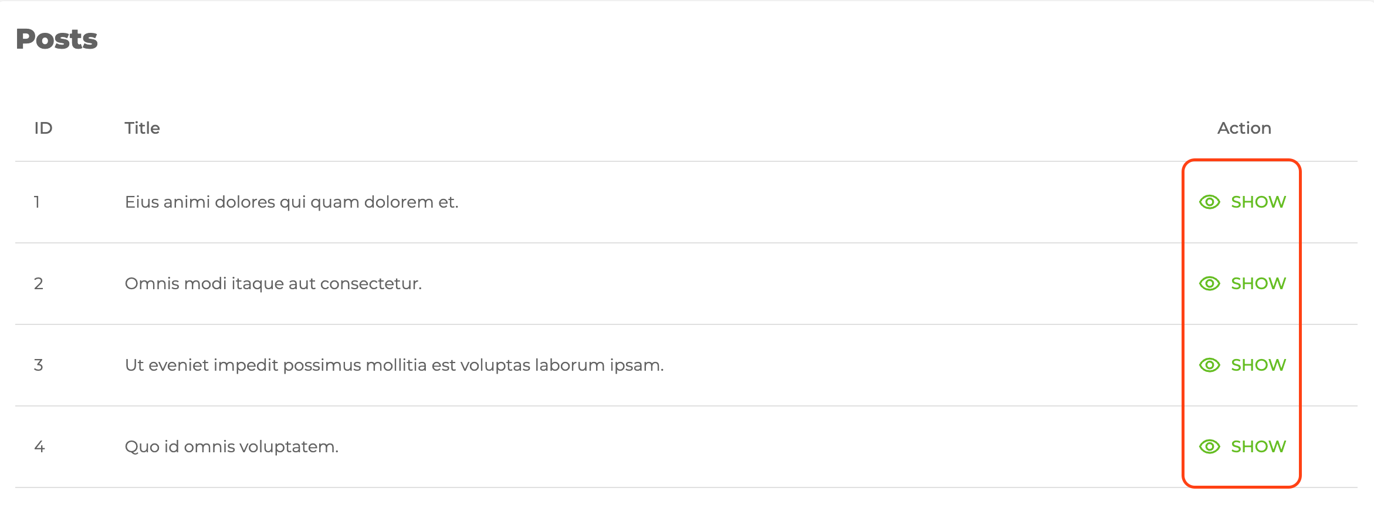Image resolution: width=1374 pixels, height=508 pixels.
Task: Select the ID number 3 cell
Action: point(39,365)
